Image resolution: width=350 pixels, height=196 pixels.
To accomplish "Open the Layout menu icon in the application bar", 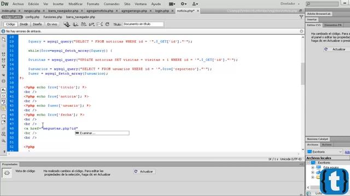I will click(172, 4).
